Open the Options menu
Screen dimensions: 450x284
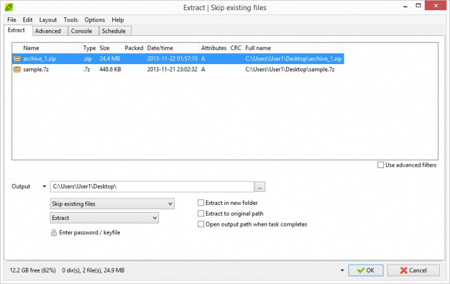(95, 20)
